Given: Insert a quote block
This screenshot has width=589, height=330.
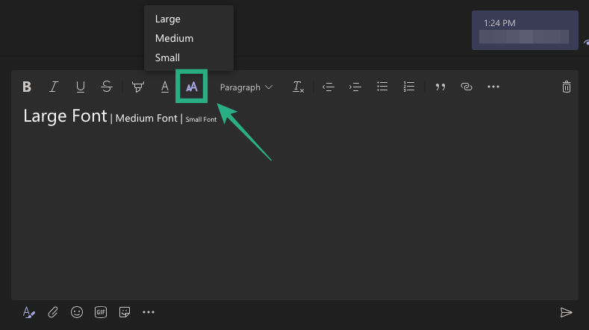Looking at the screenshot, I should (440, 87).
